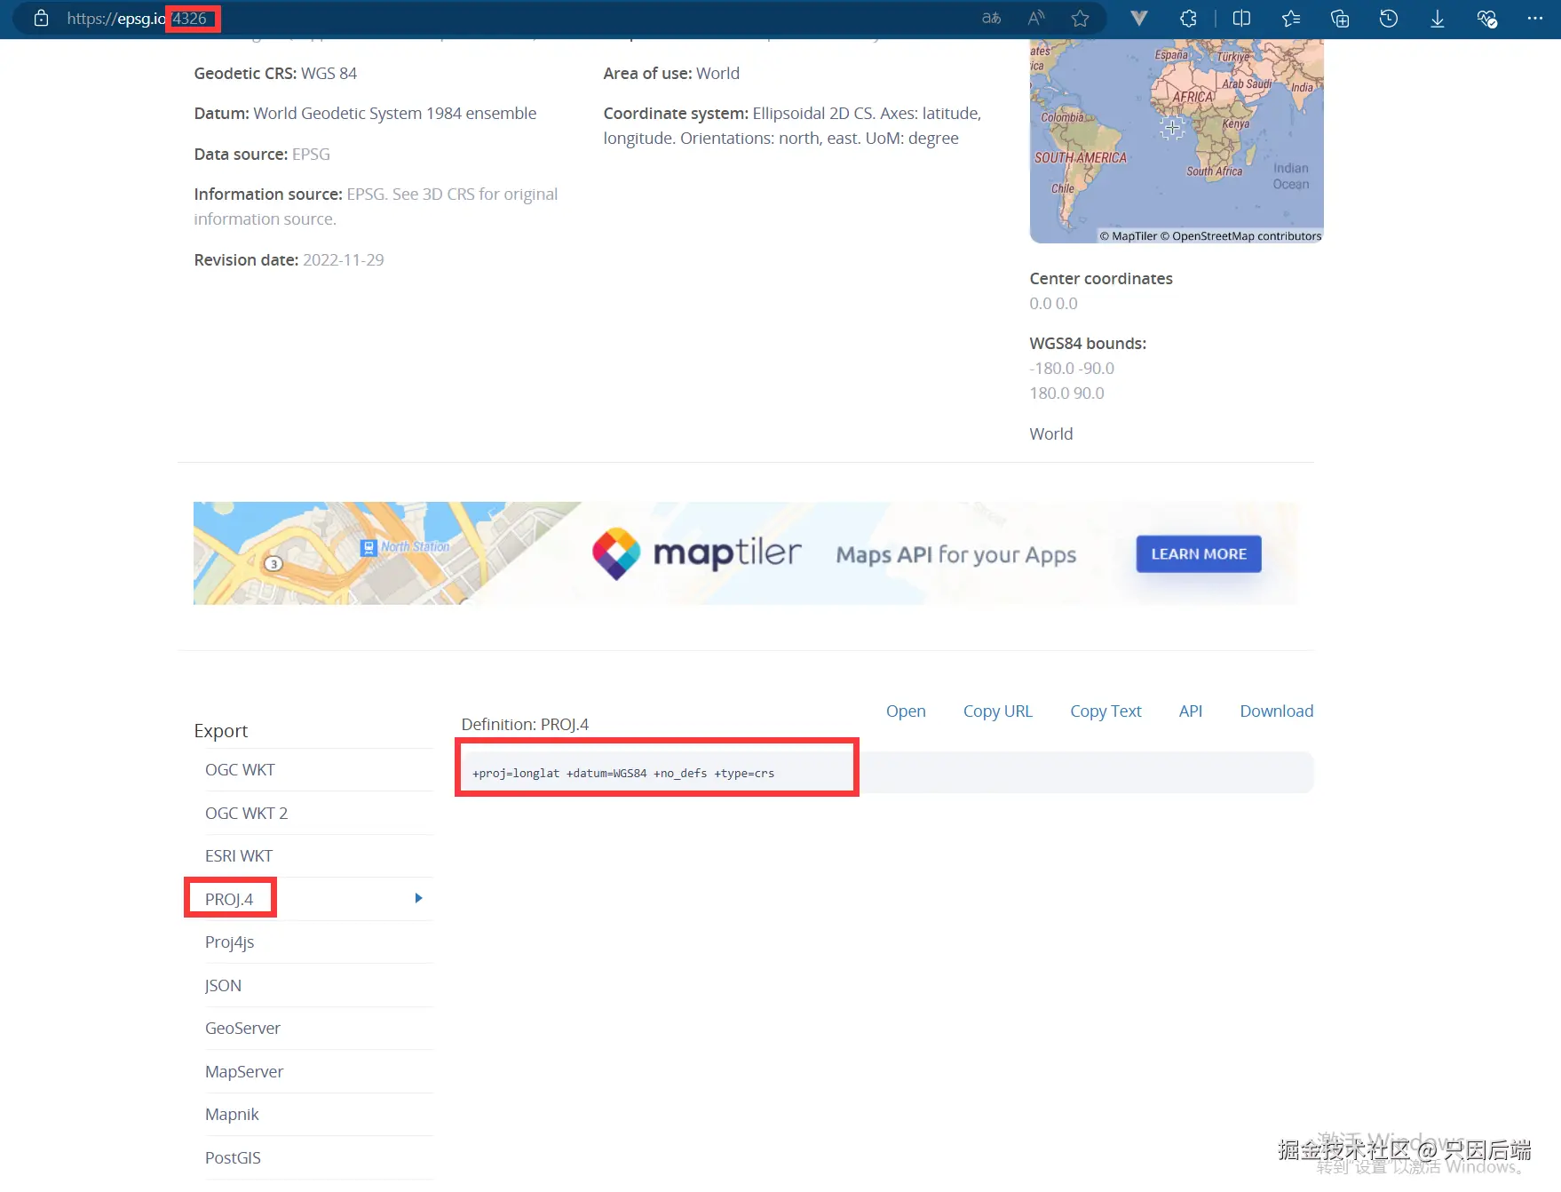Click Copy Text link

[1105, 711]
